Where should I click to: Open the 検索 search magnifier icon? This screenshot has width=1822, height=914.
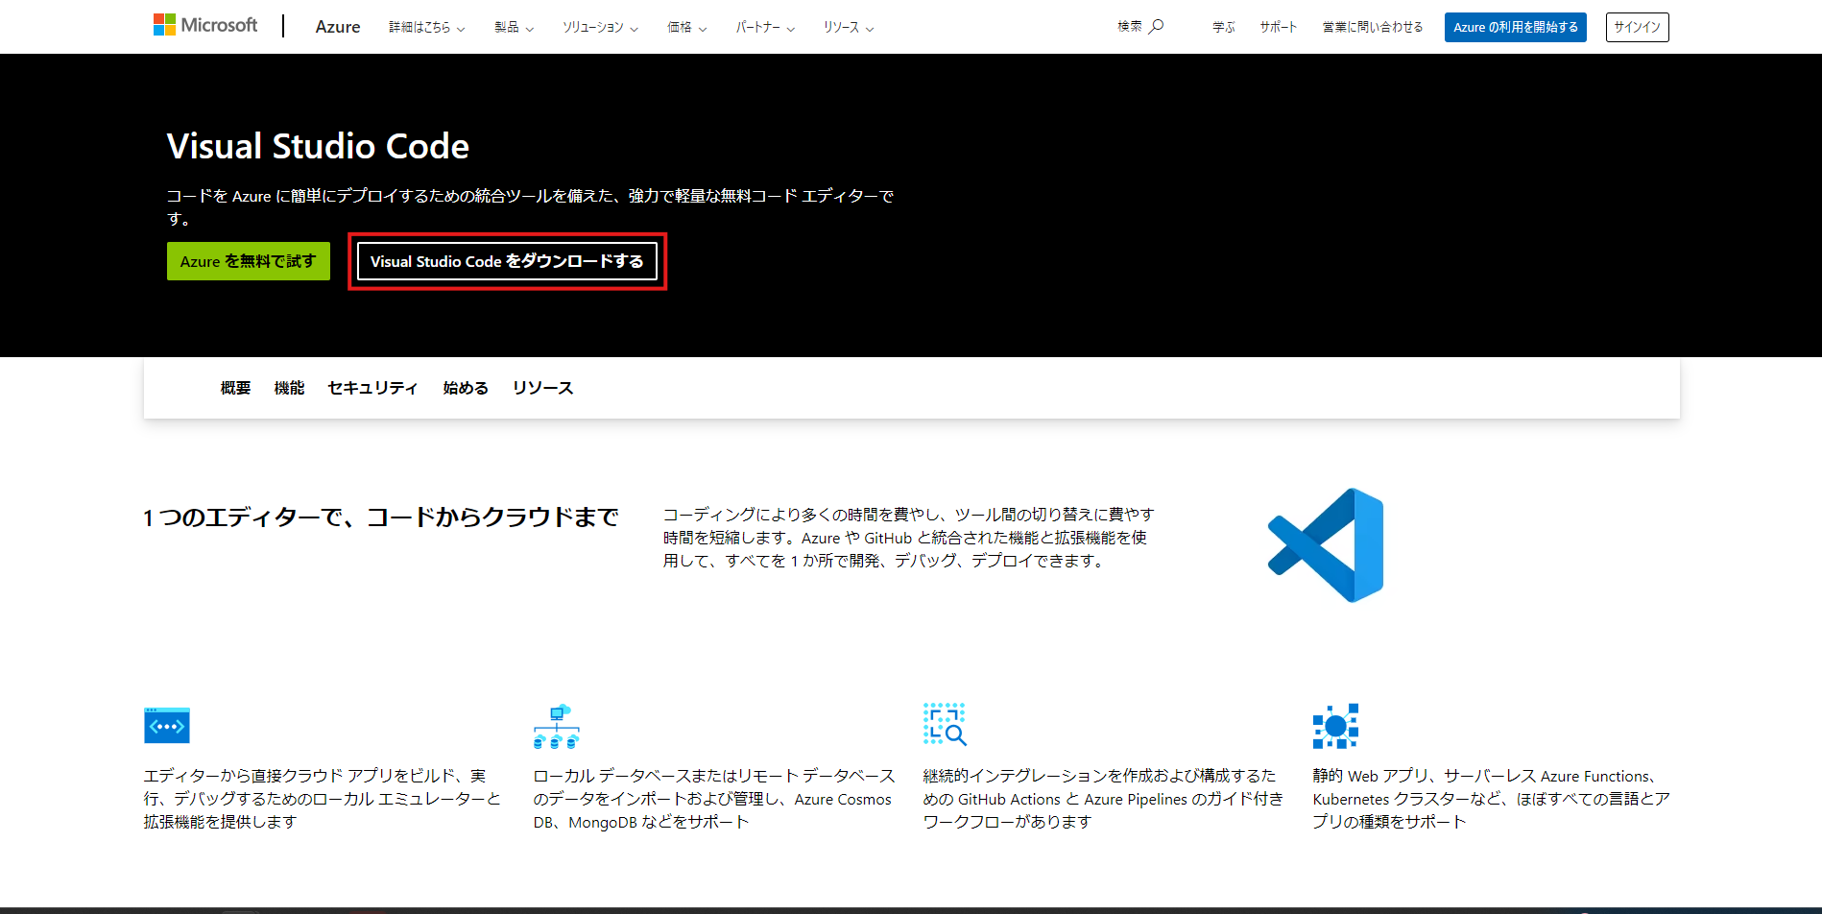[x=1155, y=27]
